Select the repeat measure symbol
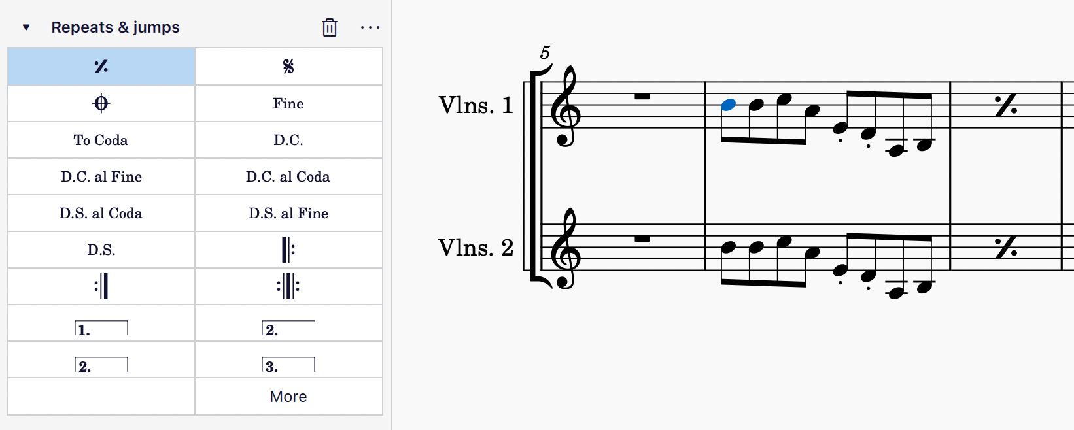Screen dimensions: 1074x430 pos(101,66)
